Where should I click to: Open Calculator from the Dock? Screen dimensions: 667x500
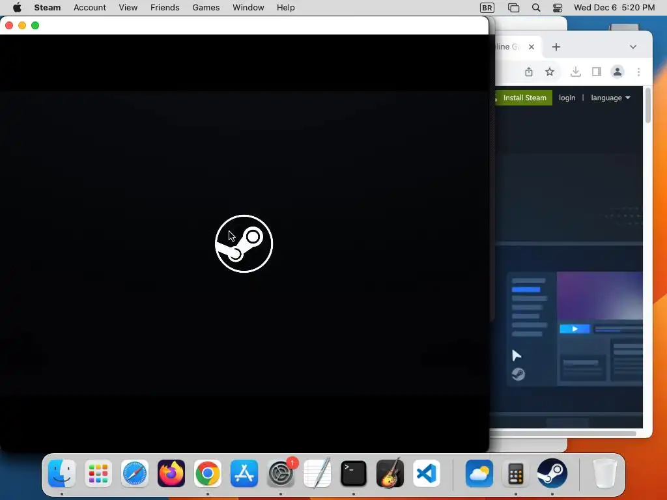click(516, 473)
